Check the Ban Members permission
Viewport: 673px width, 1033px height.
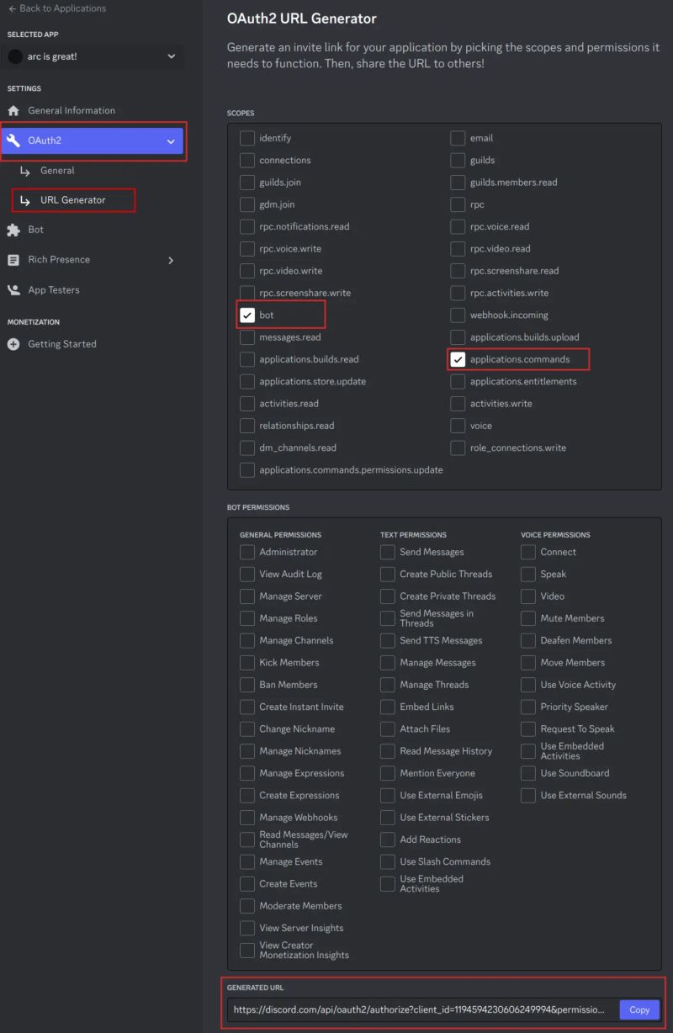(x=247, y=685)
